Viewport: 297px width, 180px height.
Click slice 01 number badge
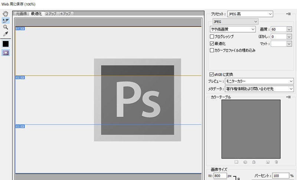pyautogui.click(x=17, y=29)
